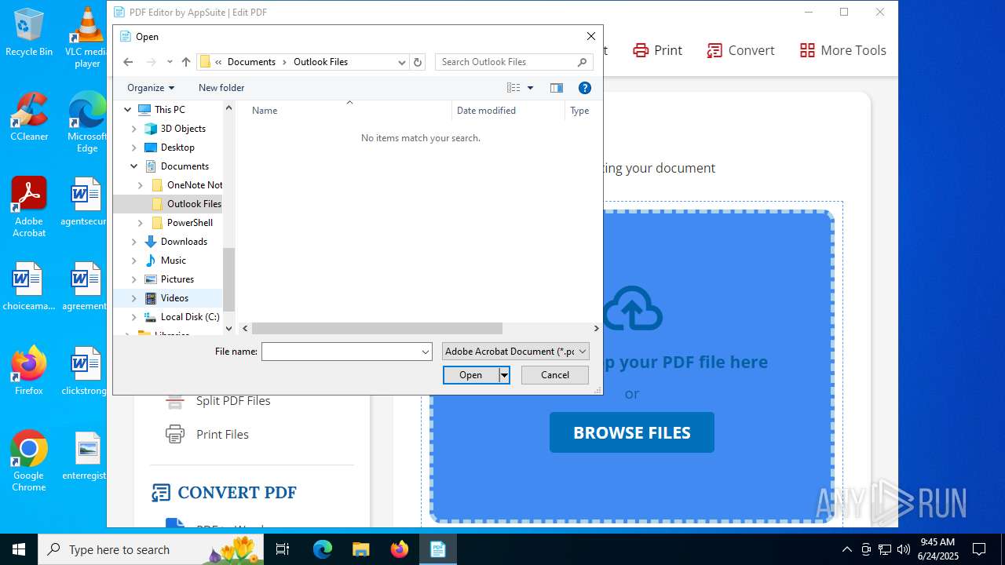
Task: Click the New folder button
Action: click(221, 88)
